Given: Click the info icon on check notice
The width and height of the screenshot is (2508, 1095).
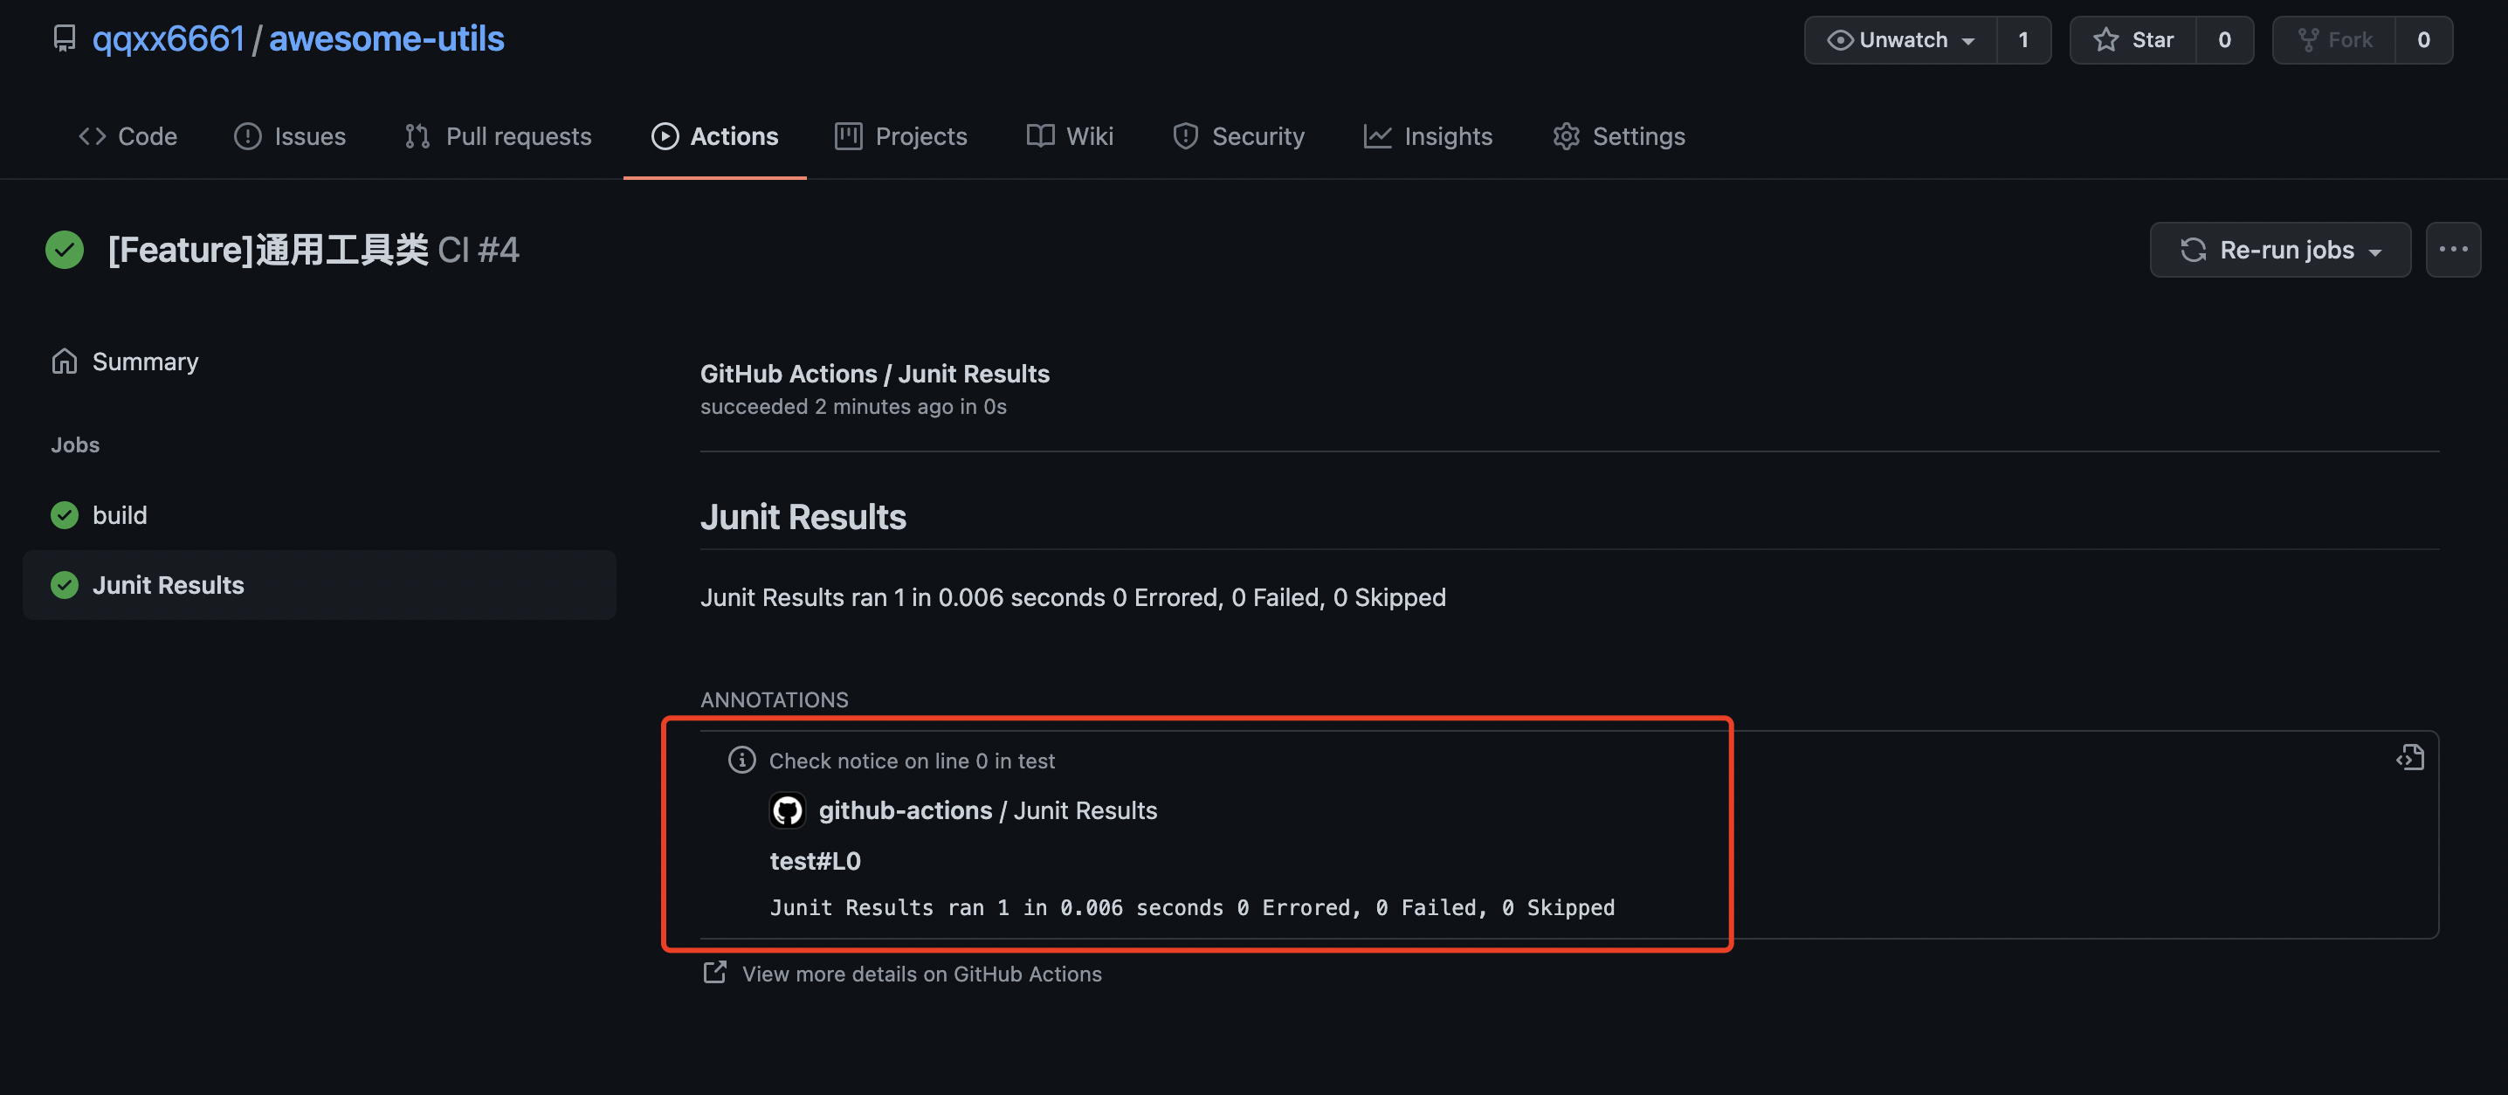Looking at the screenshot, I should pos(742,761).
